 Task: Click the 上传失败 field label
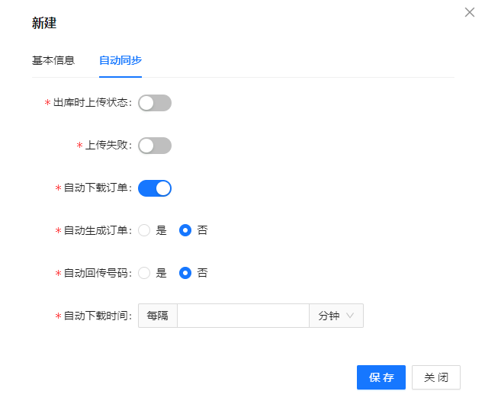tap(106, 145)
